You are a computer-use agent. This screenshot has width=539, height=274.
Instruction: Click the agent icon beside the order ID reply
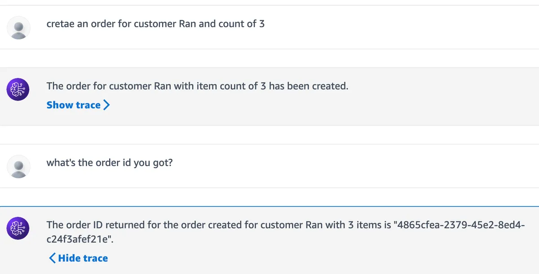pos(18,228)
